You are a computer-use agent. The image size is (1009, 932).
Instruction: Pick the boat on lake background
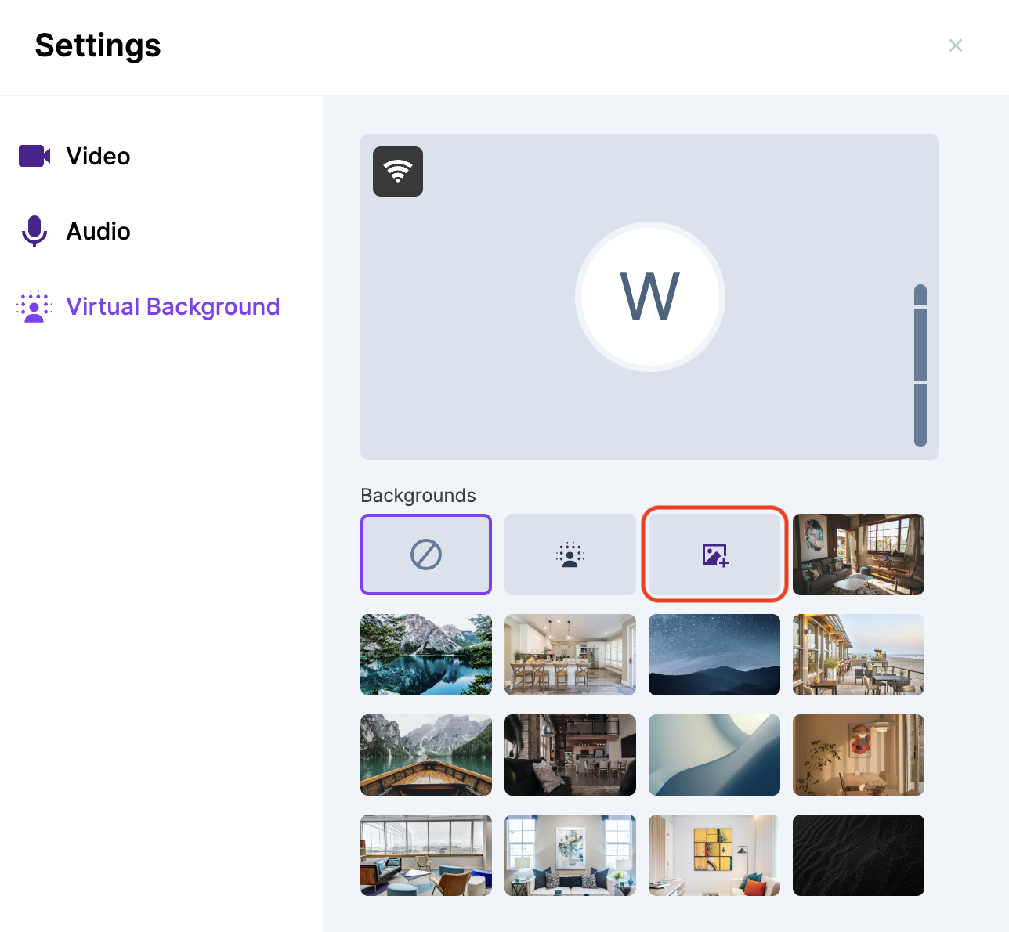(x=425, y=755)
